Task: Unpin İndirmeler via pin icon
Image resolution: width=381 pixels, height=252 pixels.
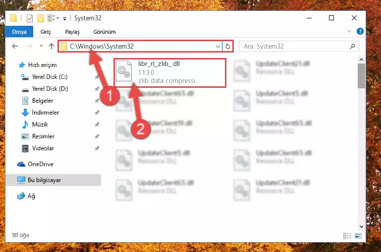Action: (97, 113)
